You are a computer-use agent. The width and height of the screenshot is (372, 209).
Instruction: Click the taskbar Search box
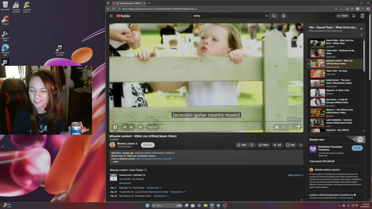click(167, 206)
